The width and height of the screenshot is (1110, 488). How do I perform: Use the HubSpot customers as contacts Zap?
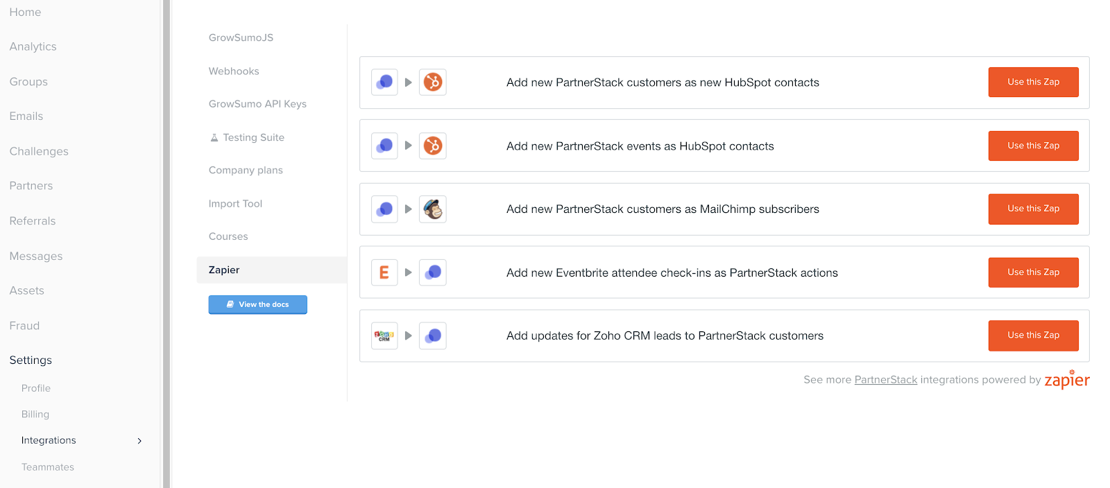coord(1033,82)
